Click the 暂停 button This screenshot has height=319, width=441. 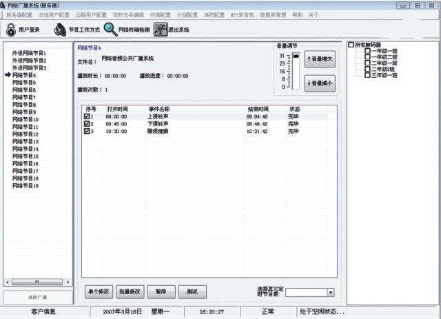pyautogui.click(x=161, y=292)
